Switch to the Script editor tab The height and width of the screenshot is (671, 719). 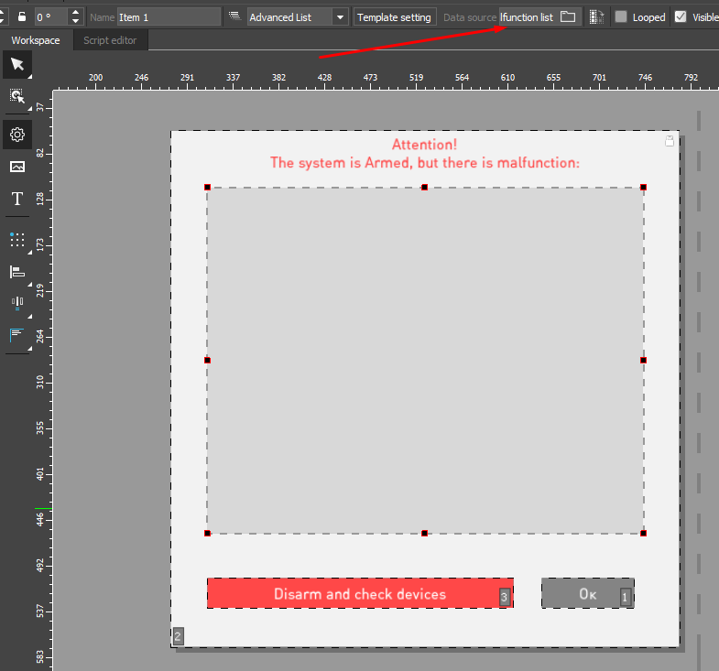[x=110, y=40]
